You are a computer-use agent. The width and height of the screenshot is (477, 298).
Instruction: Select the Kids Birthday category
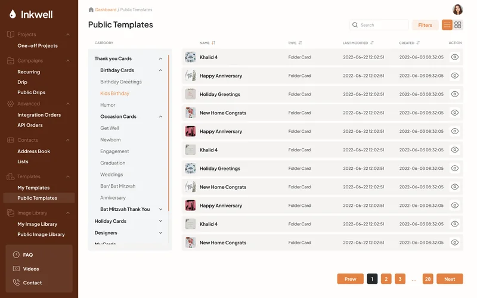coord(114,94)
